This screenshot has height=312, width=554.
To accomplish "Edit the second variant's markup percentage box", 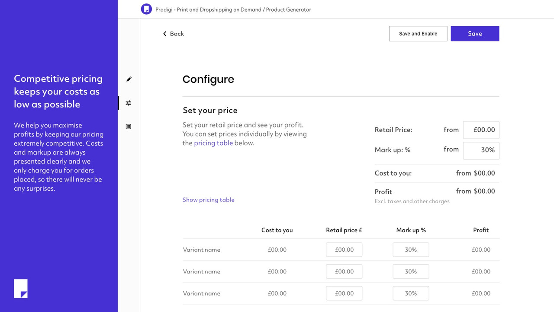I will pos(410,271).
